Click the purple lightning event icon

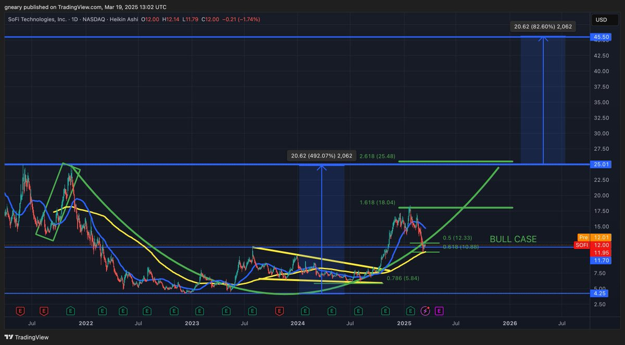pyautogui.click(x=426, y=311)
